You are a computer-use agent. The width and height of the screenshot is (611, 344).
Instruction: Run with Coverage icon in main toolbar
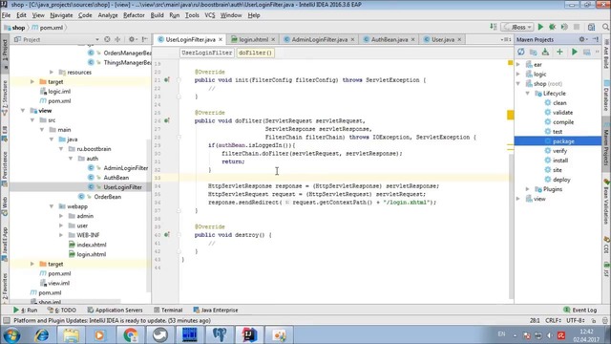pyautogui.click(x=564, y=27)
